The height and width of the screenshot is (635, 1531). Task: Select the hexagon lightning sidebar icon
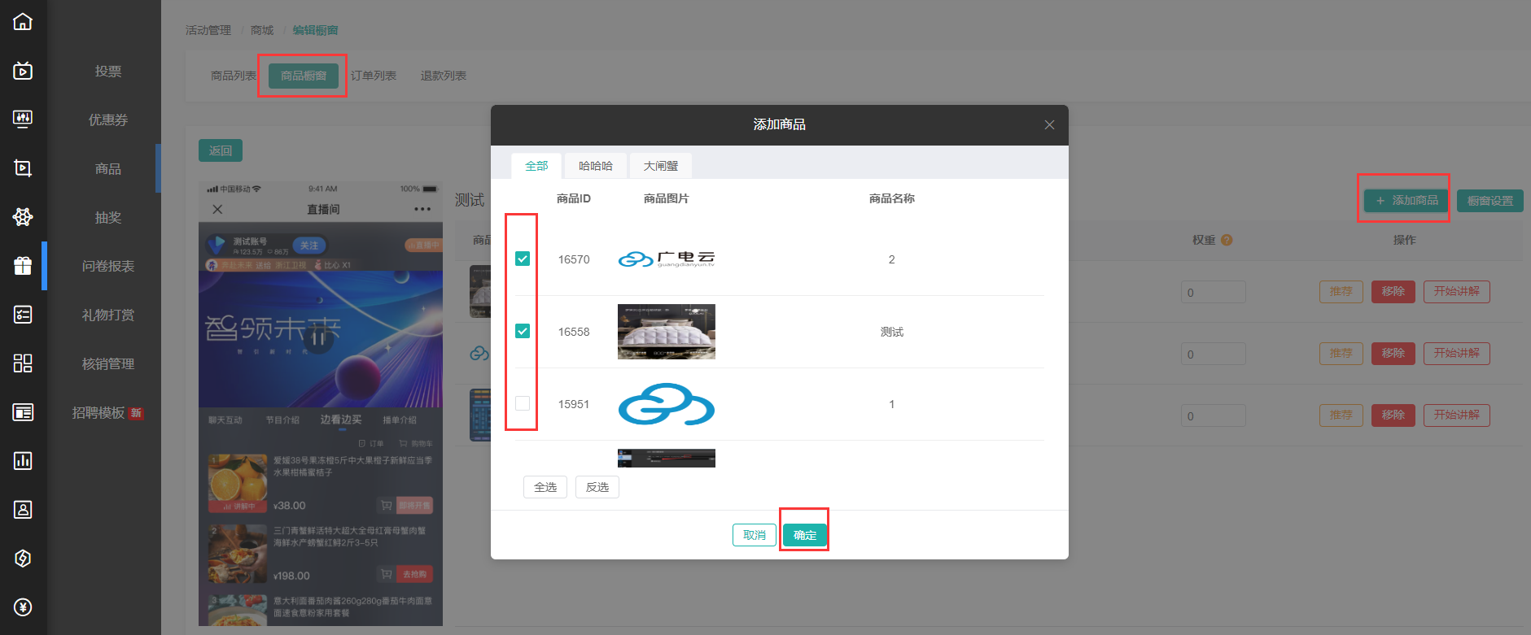pyautogui.click(x=23, y=559)
